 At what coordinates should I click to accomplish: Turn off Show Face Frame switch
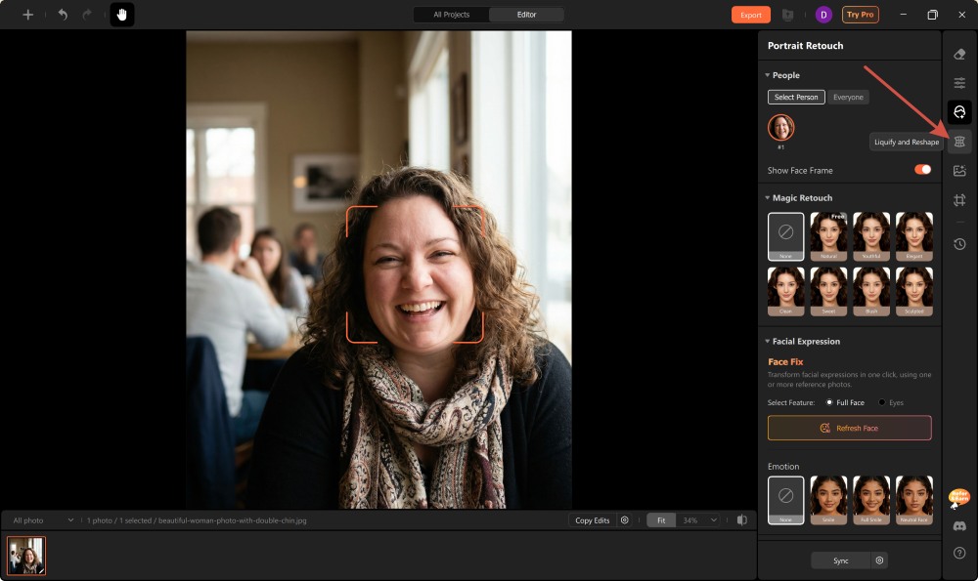[922, 170]
